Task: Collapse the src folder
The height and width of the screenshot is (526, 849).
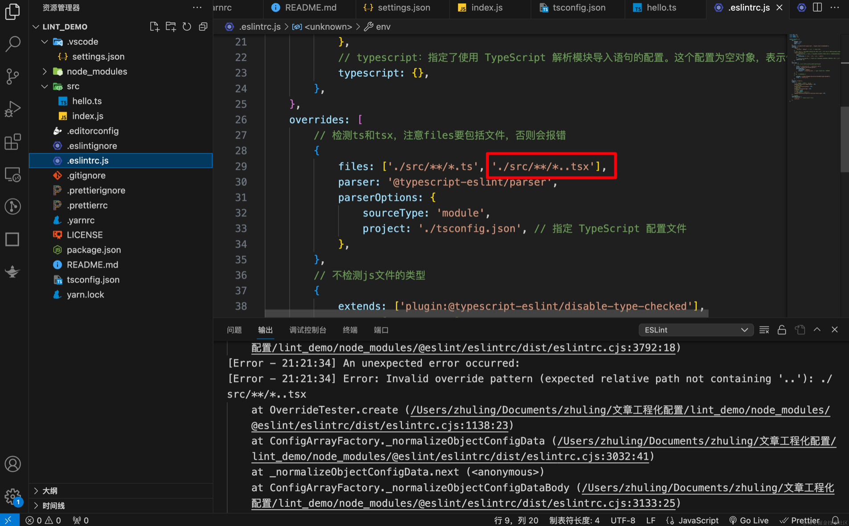Action: point(45,86)
